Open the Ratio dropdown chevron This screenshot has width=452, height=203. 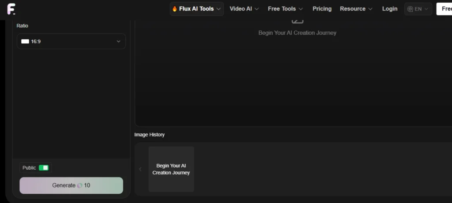[118, 41]
